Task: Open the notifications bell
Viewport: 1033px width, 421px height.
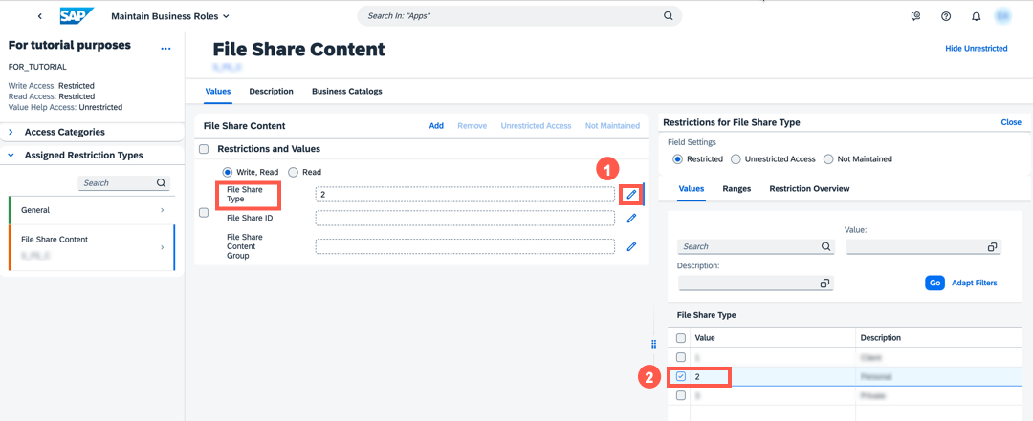Action: [x=977, y=16]
